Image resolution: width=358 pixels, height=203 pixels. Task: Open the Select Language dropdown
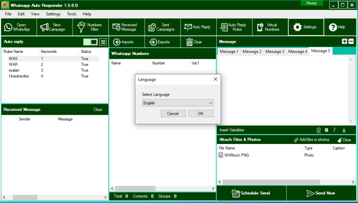(178, 103)
